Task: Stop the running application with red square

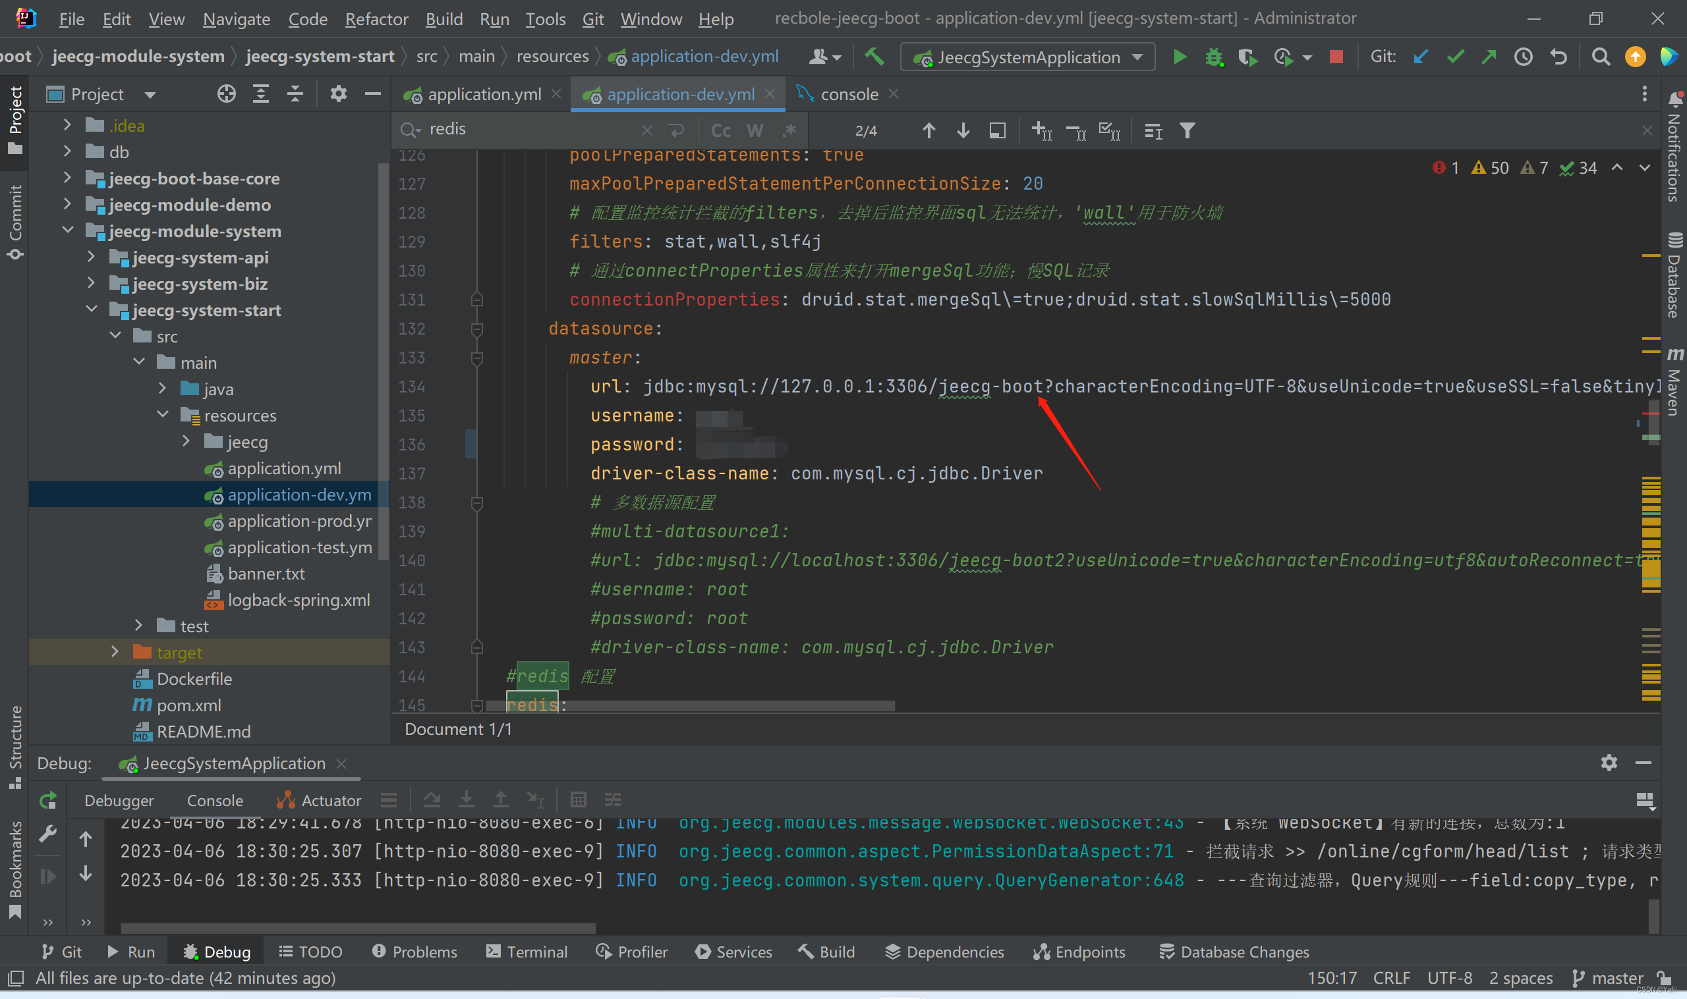Action: [x=1336, y=57]
